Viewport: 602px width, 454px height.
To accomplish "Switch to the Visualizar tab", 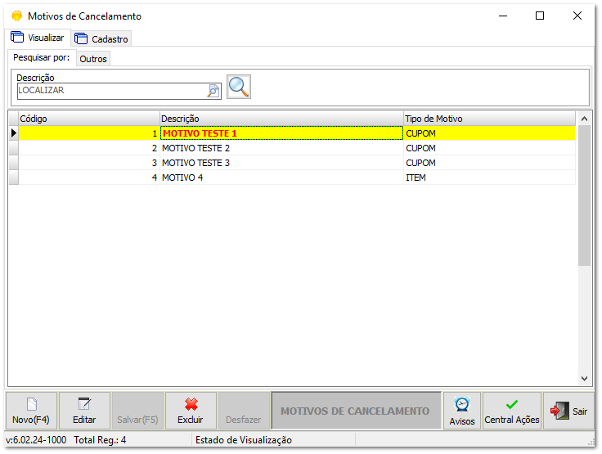I will pyautogui.click(x=38, y=38).
